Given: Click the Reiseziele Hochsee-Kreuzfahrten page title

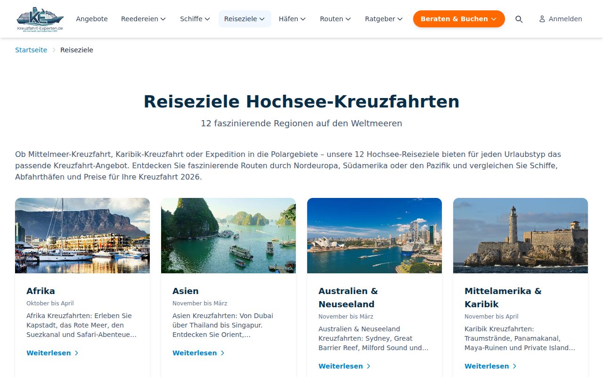Looking at the screenshot, I should coord(301,102).
